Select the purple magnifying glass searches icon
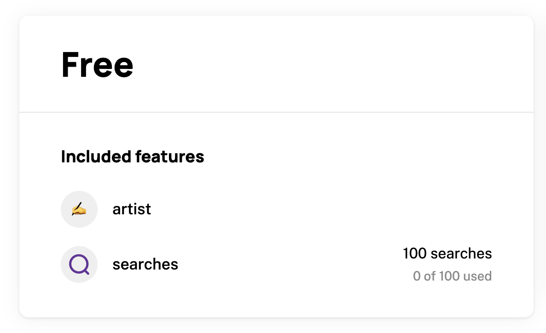 (x=79, y=264)
